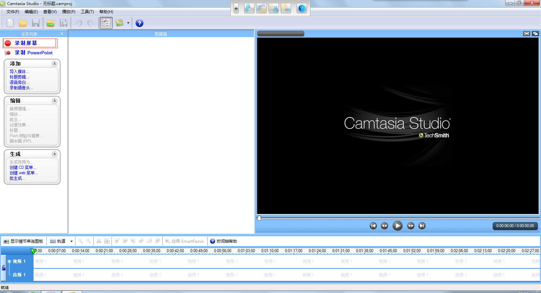Open project using the folder icon

(23, 23)
